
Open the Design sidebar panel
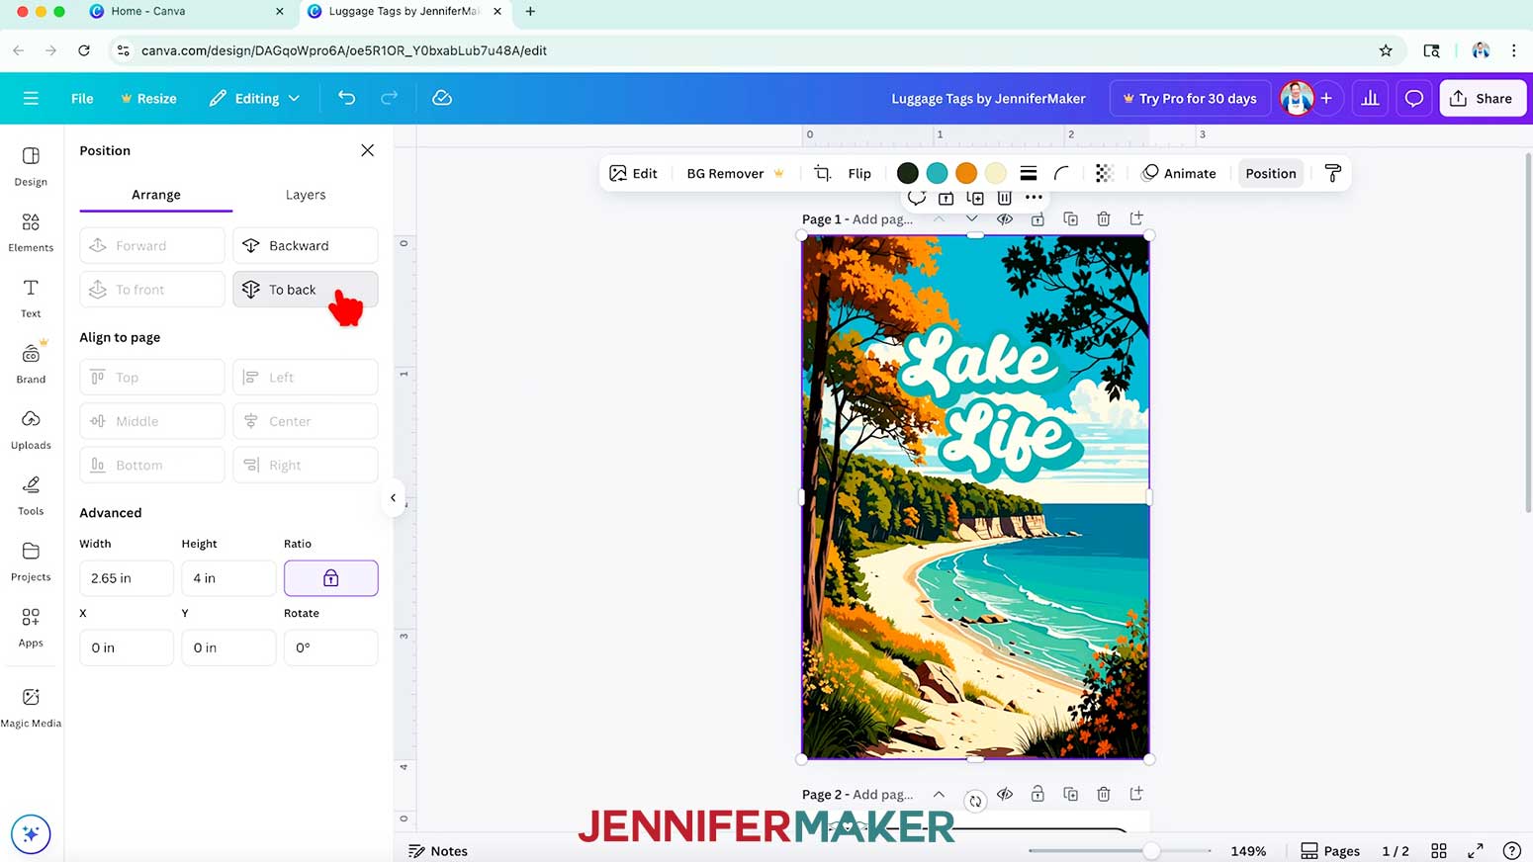point(31,166)
